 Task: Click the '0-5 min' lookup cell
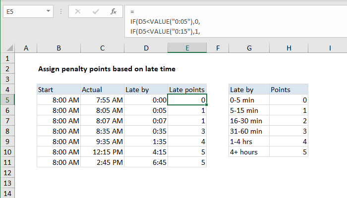pyautogui.click(x=249, y=100)
